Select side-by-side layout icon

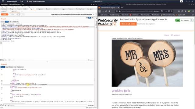87,18
